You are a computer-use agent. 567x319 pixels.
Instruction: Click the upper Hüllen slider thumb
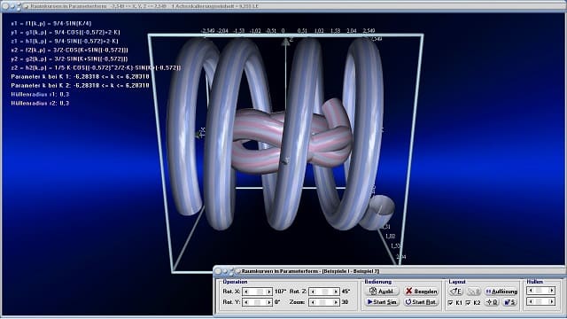pos(540,291)
